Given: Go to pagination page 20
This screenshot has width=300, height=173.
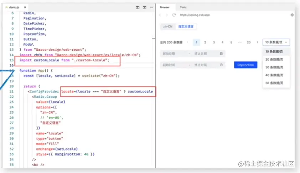Looking at the screenshot, I should pyautogui.click(x=249, y=42).
